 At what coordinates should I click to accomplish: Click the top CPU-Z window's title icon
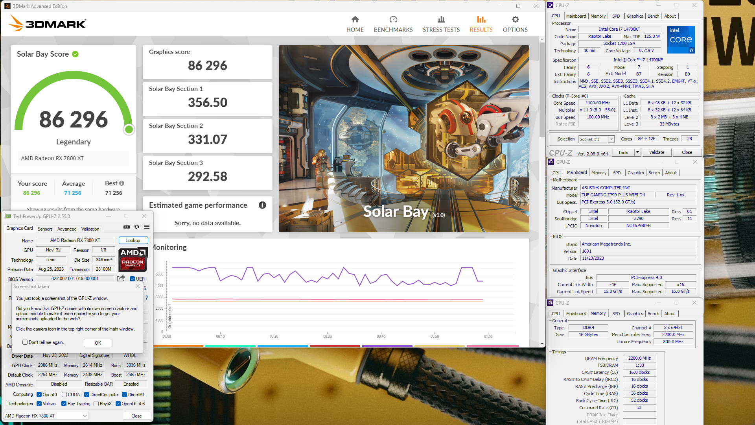click(550, 5)
